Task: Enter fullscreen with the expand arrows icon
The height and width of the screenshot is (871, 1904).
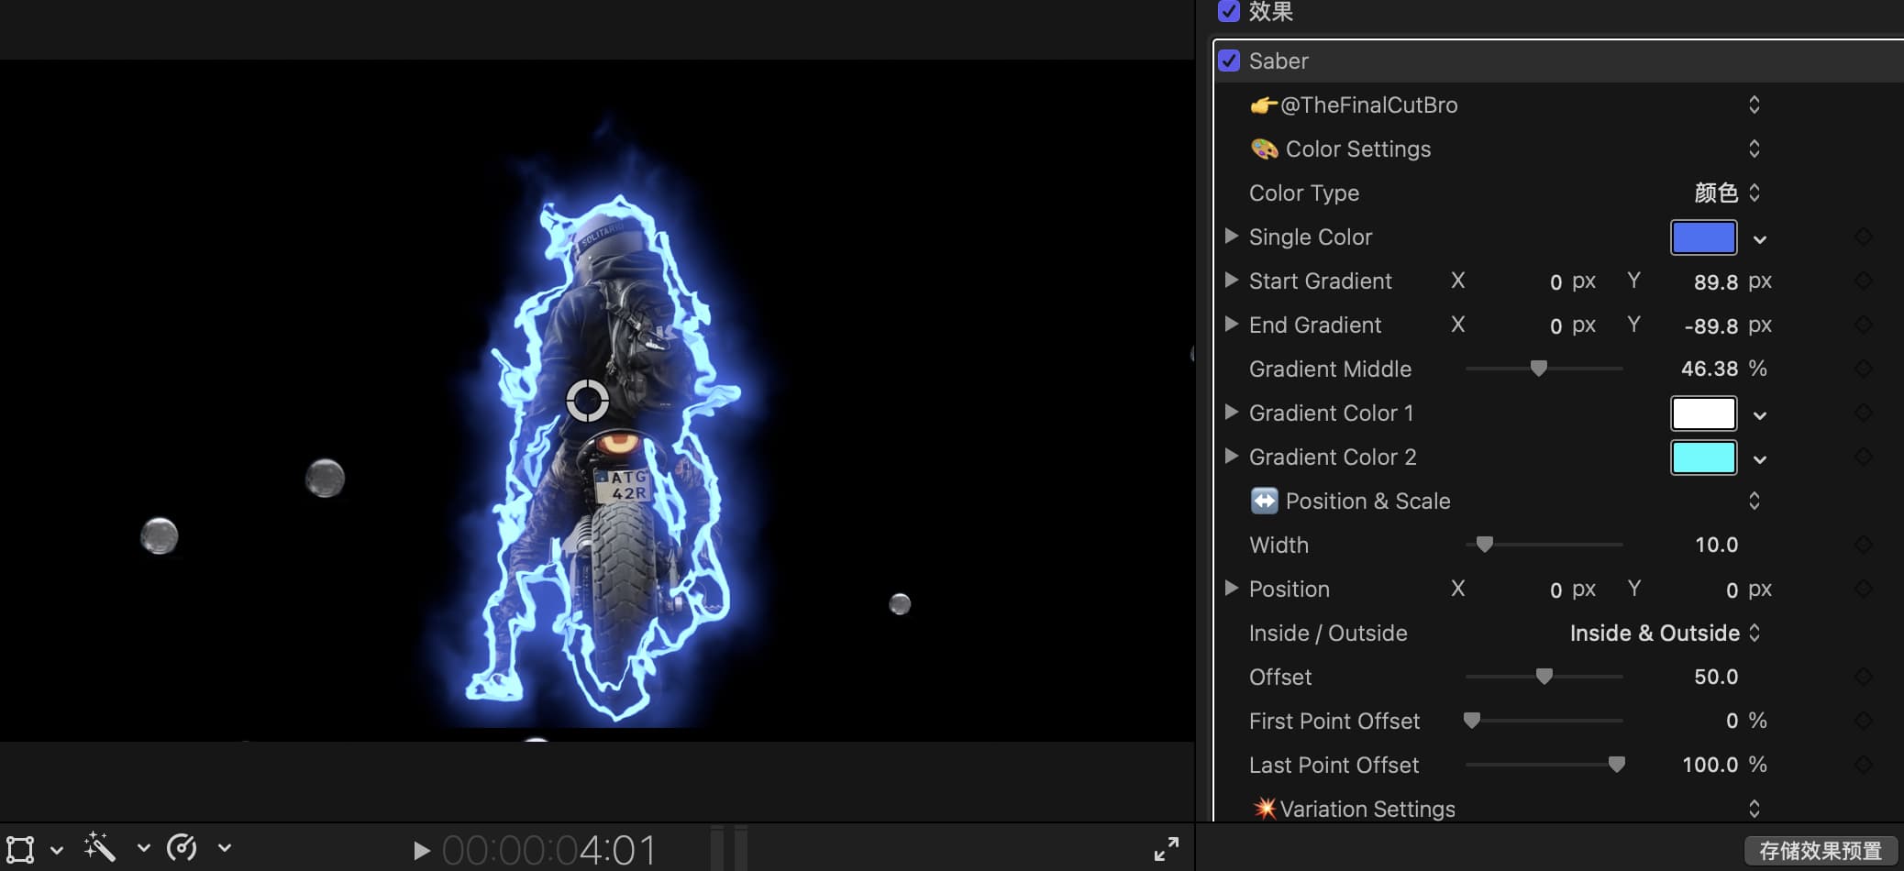Action: pos(1166,849)
